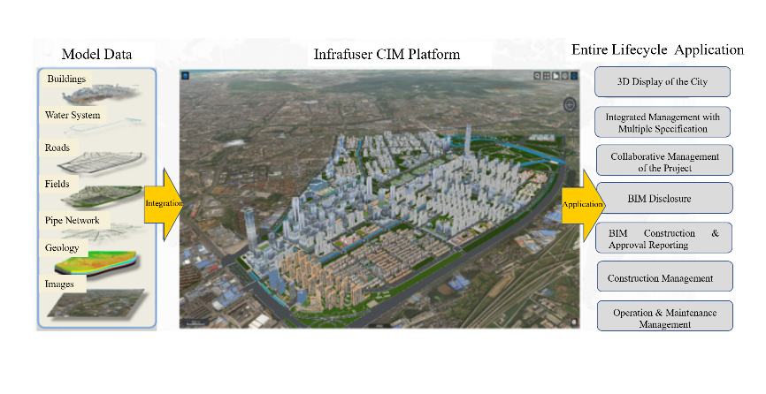This screenshot has width=766, height=394.
Task: Click the "Images" label
Action: point(59,284)
